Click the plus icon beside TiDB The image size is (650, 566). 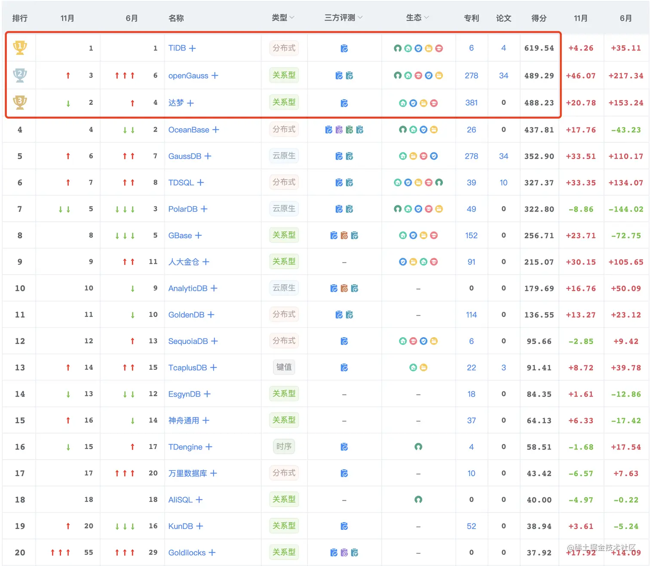[x=193, y=48]
